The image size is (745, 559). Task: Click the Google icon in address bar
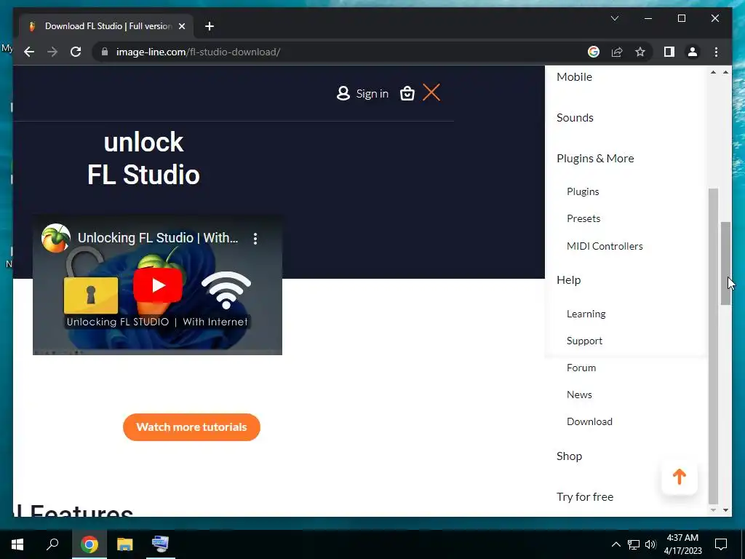594,52
